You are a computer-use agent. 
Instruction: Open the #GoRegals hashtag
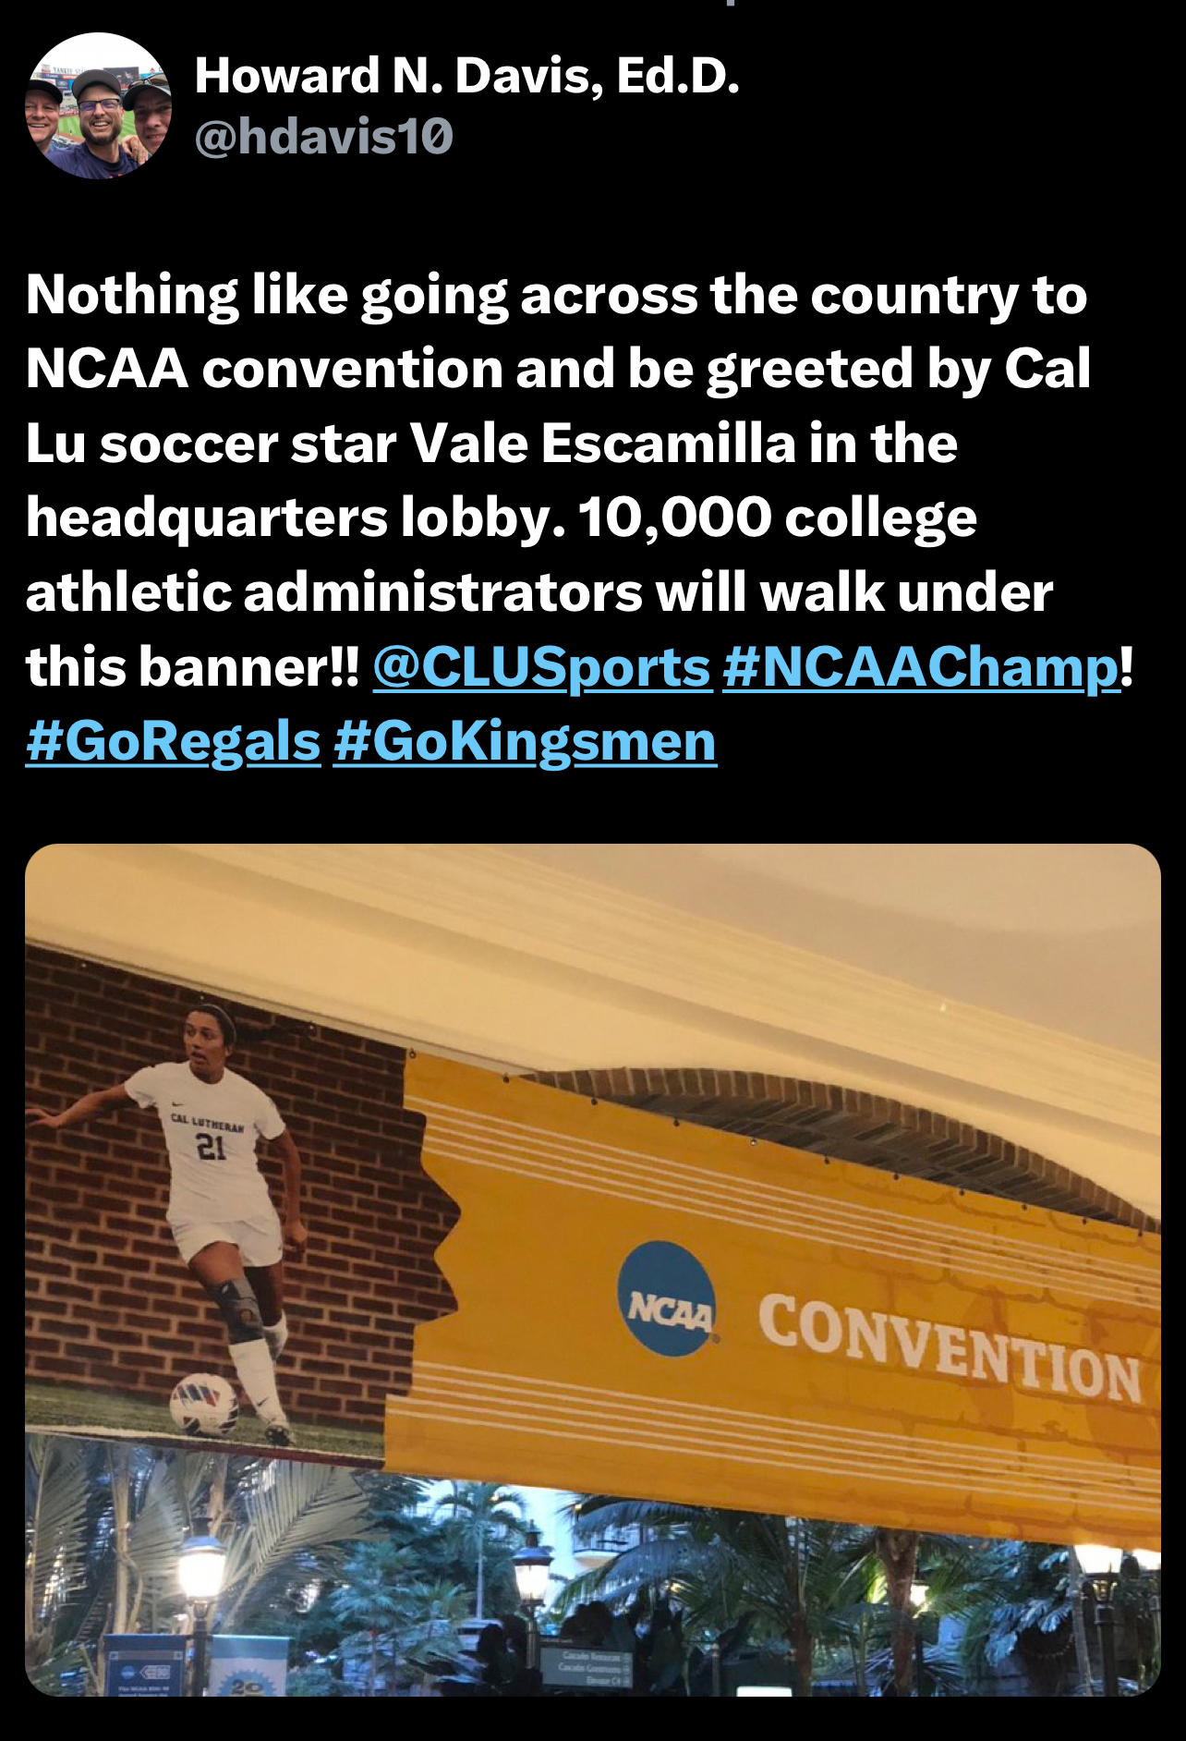pos(174,742)
